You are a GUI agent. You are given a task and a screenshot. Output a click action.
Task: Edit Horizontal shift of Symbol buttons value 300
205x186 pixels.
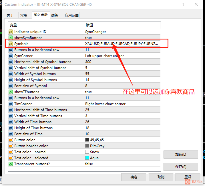tap(122, 62)
